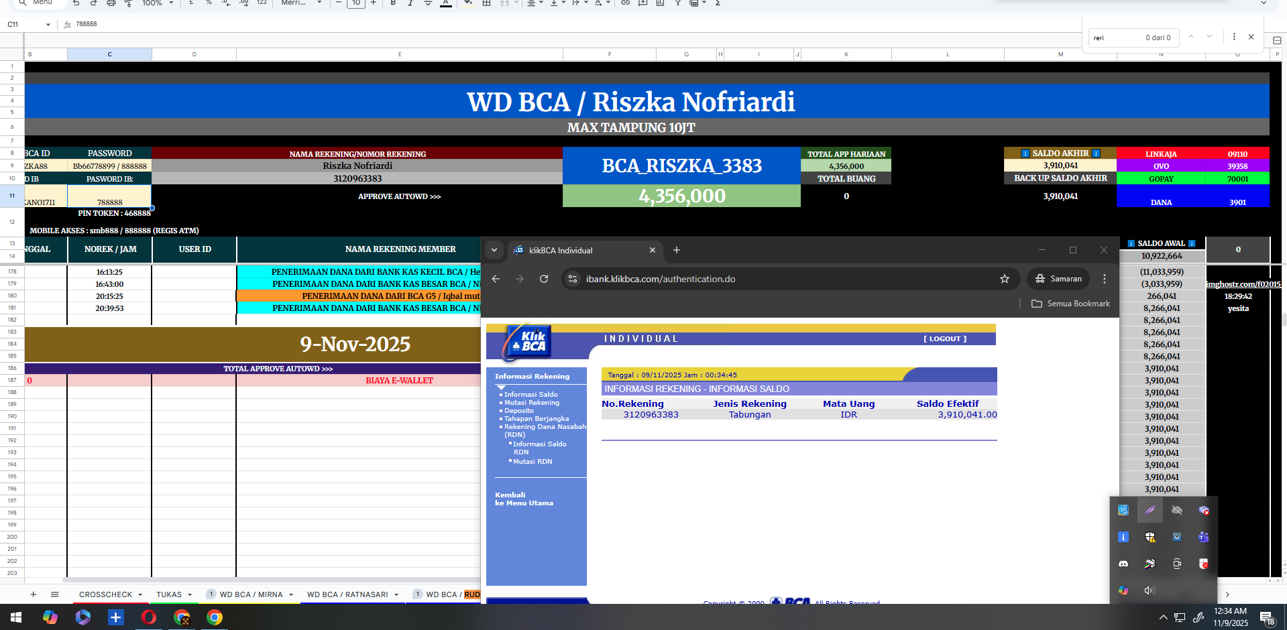Click the functions sigma icon
The width and height of the screenshot is (1287, 630).
point(718,3)
